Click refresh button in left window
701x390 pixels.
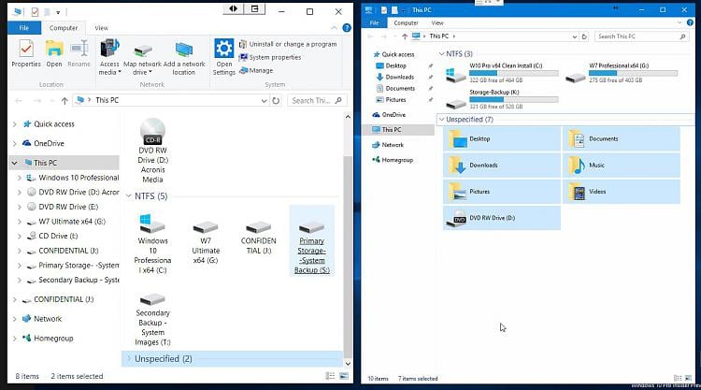coord(276,101)
